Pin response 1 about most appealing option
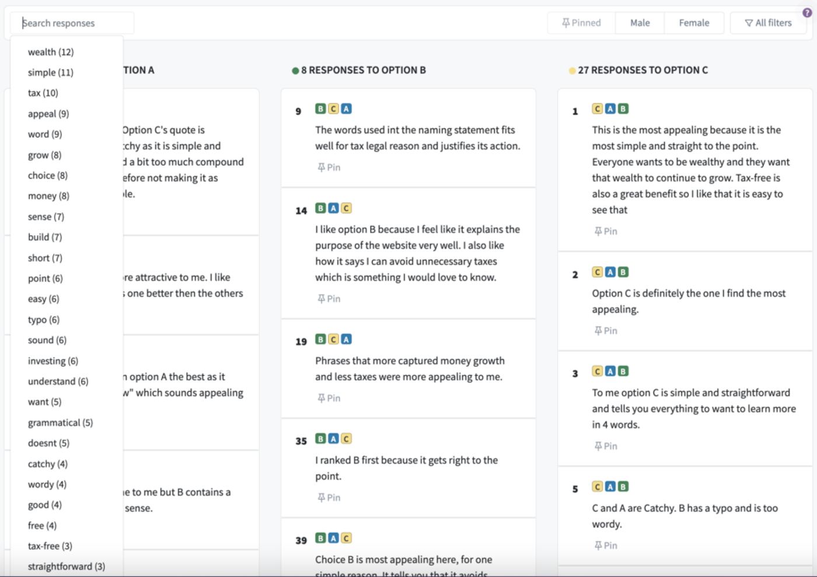Image resolution: width=817 pixels, height=577 pixels. (606, 231)
